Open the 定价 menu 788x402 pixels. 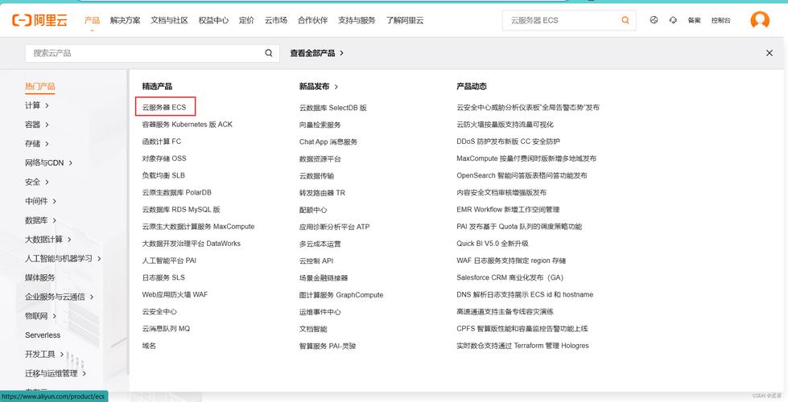(247, 20)
